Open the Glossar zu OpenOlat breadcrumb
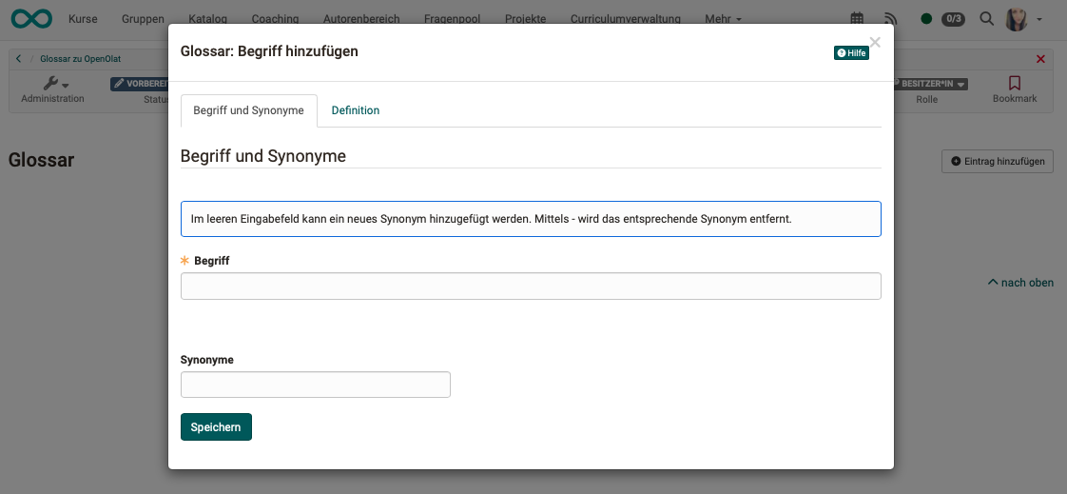The image size is (1067, 494). point(80,59)
